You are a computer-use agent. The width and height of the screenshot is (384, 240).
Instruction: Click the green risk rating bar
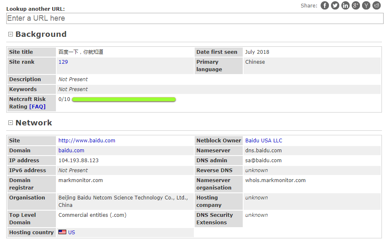coord(124,99)
